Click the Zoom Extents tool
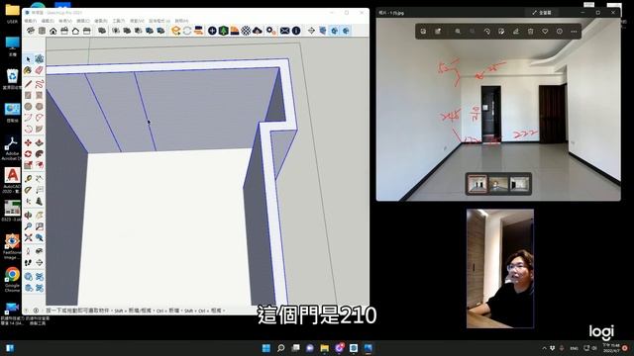The height and width of the screenshot is (356, 634). (28, 237)
